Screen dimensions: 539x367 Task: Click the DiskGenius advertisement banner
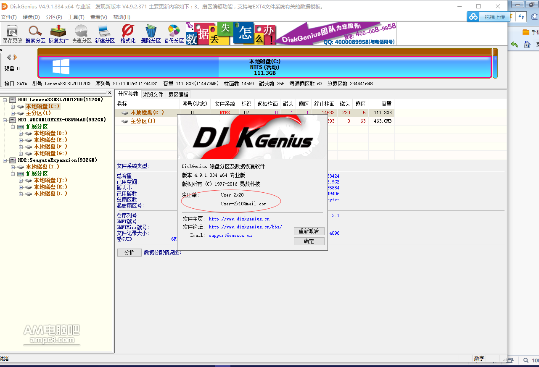[x=291, y=34]
